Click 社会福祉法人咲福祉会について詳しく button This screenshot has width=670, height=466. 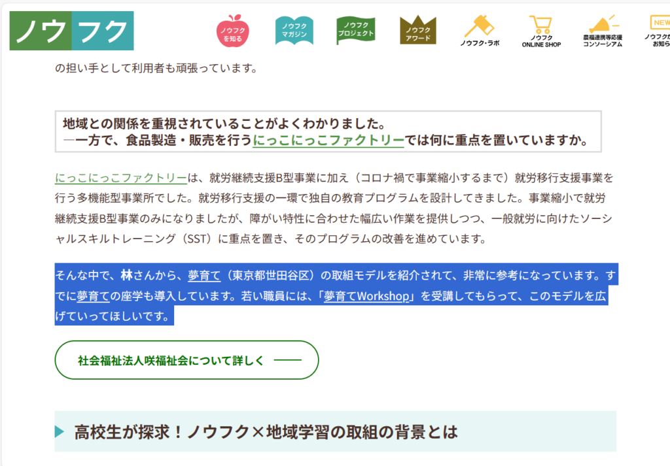[x=186, y=360]
